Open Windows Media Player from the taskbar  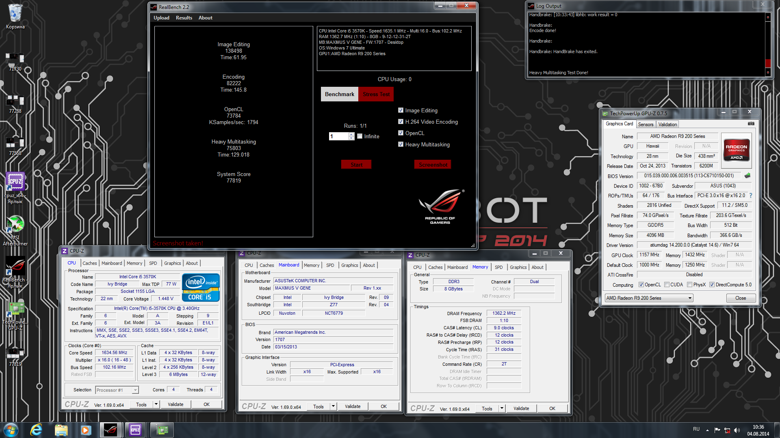point(86,430)
